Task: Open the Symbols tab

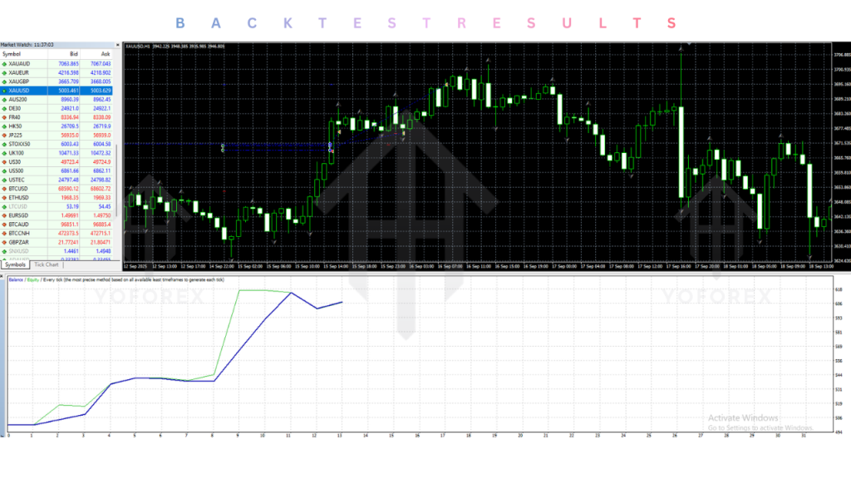Action: pyautogui.click(x=16, y=264)
